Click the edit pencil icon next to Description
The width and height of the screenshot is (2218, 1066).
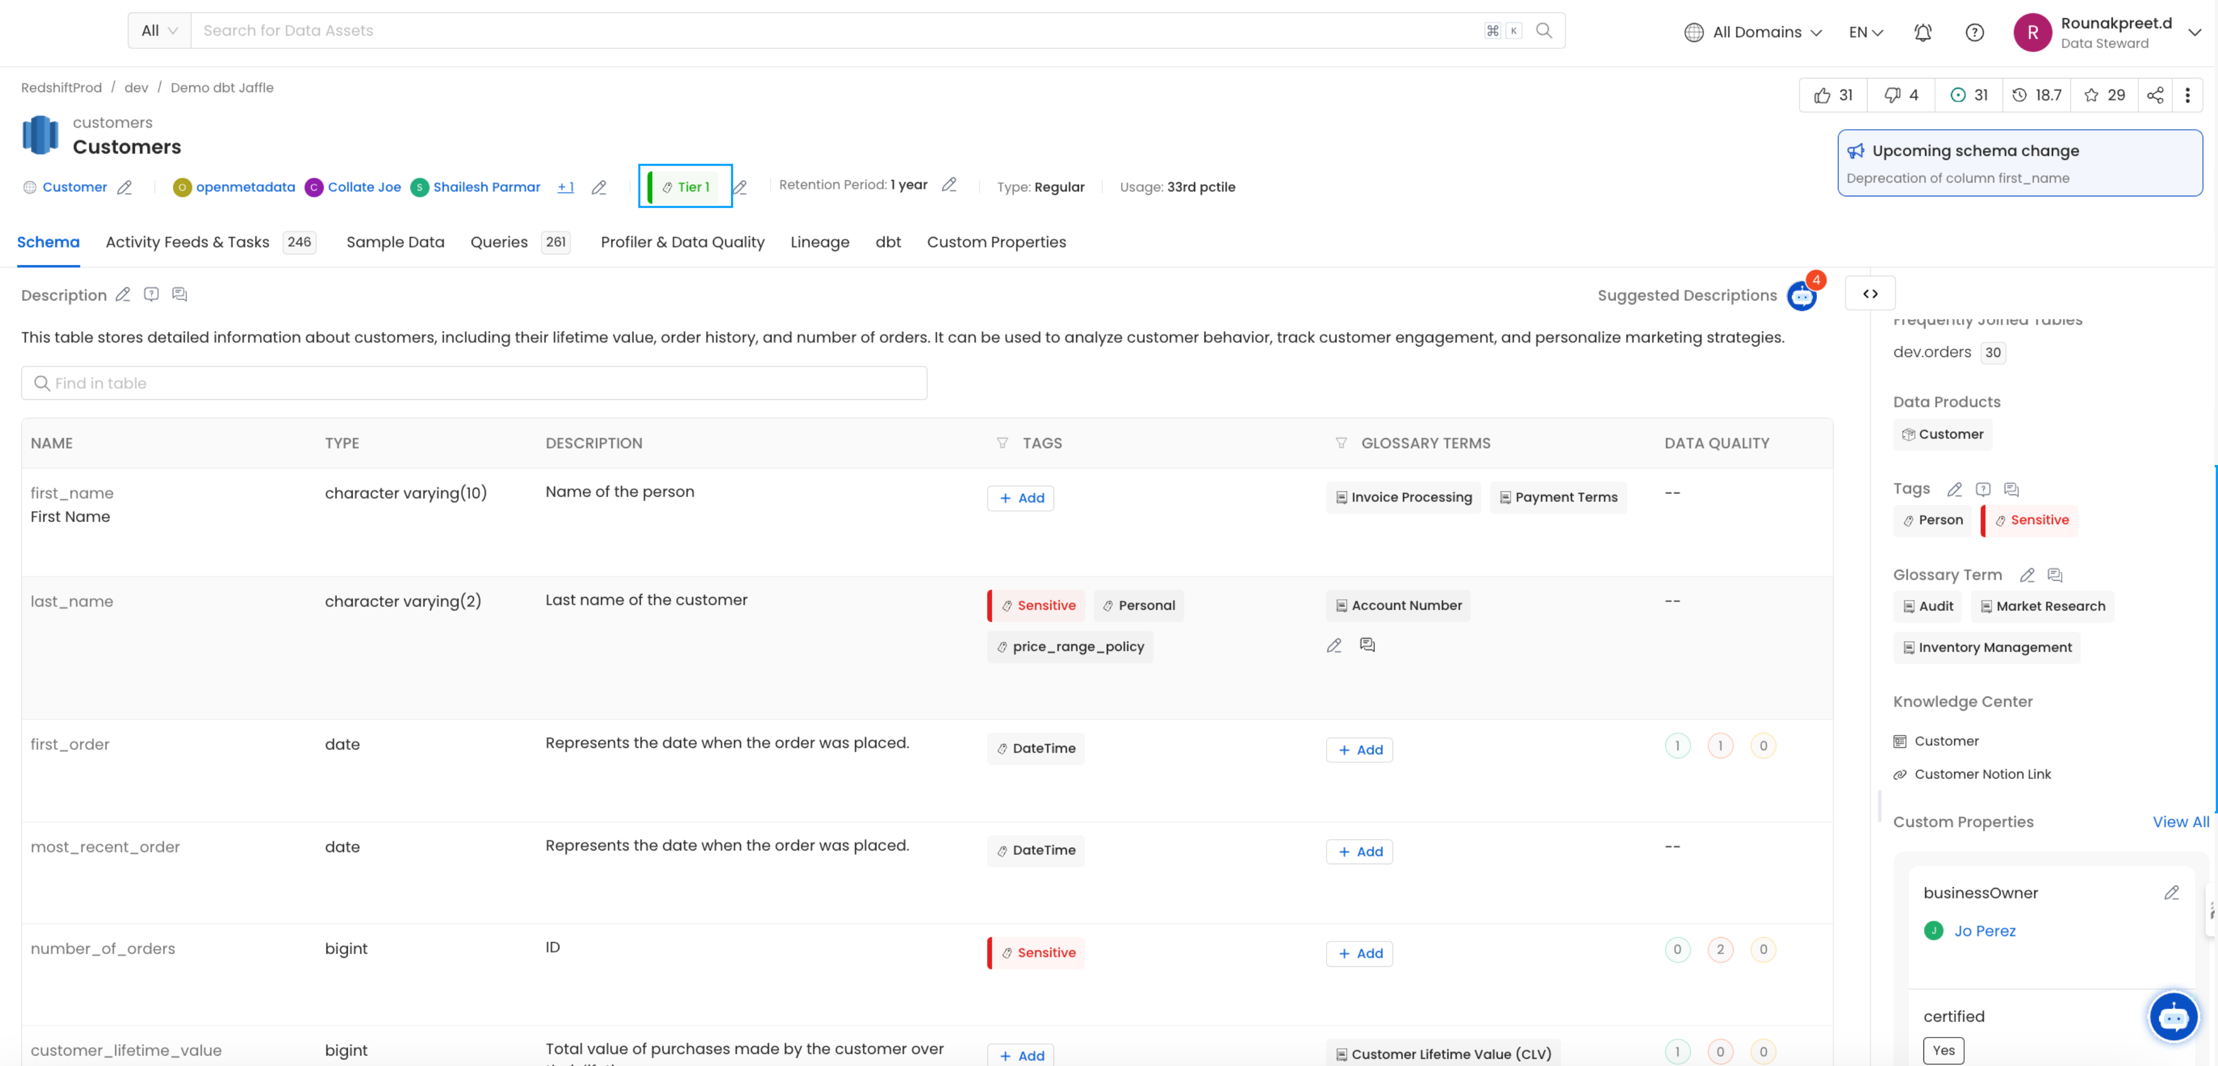click(x=123, y=294)
